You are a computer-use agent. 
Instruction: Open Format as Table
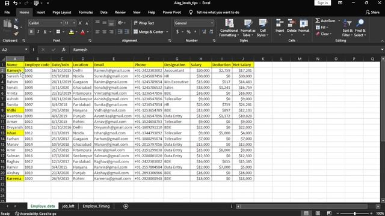(248, 28)
